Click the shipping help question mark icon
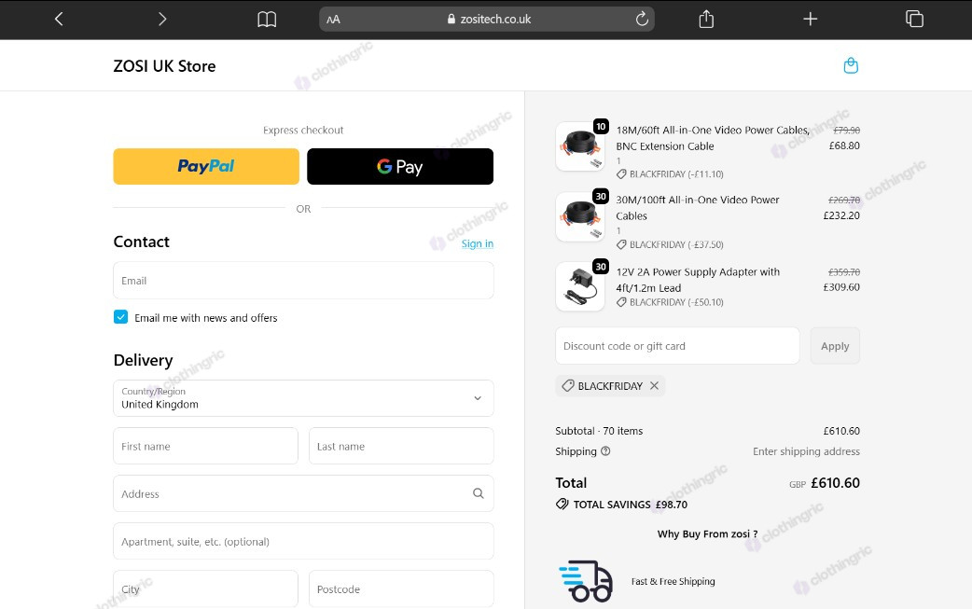 click(605, 451)
